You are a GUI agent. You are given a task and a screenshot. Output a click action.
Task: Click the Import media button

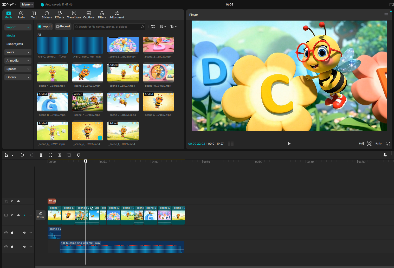45,27
